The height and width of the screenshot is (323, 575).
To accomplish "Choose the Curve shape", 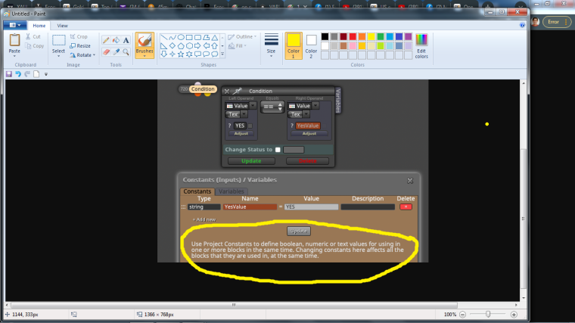I will [172, 37].
